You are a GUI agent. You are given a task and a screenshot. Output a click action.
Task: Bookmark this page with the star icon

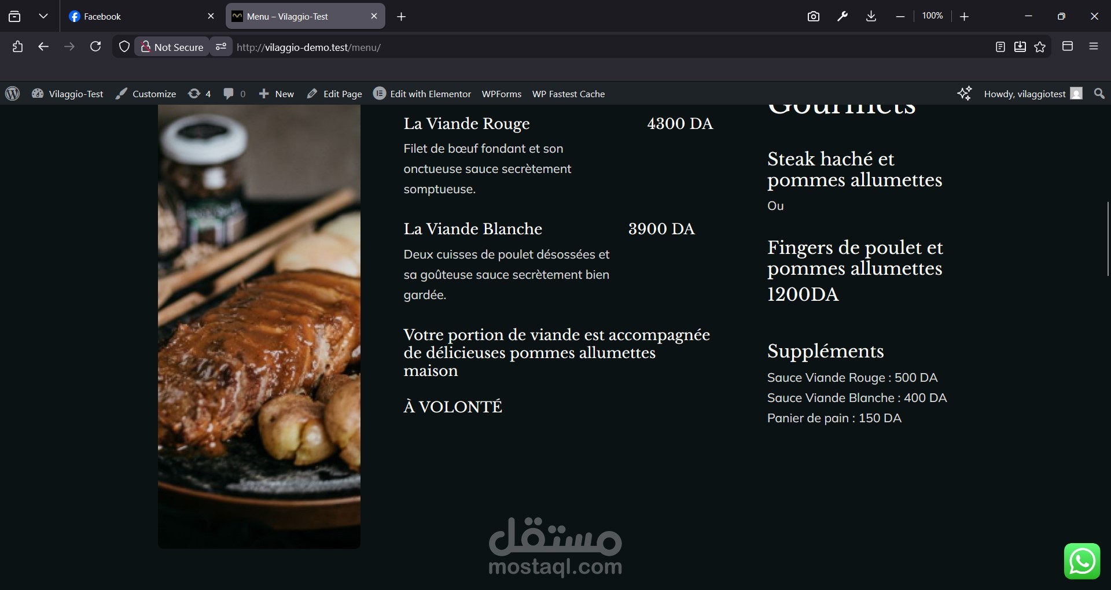tap(1040, 47)
